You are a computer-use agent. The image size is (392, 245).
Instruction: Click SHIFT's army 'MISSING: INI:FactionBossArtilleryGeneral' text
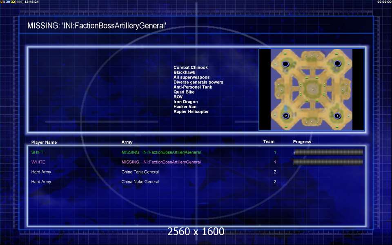click(x=162, y=152)
